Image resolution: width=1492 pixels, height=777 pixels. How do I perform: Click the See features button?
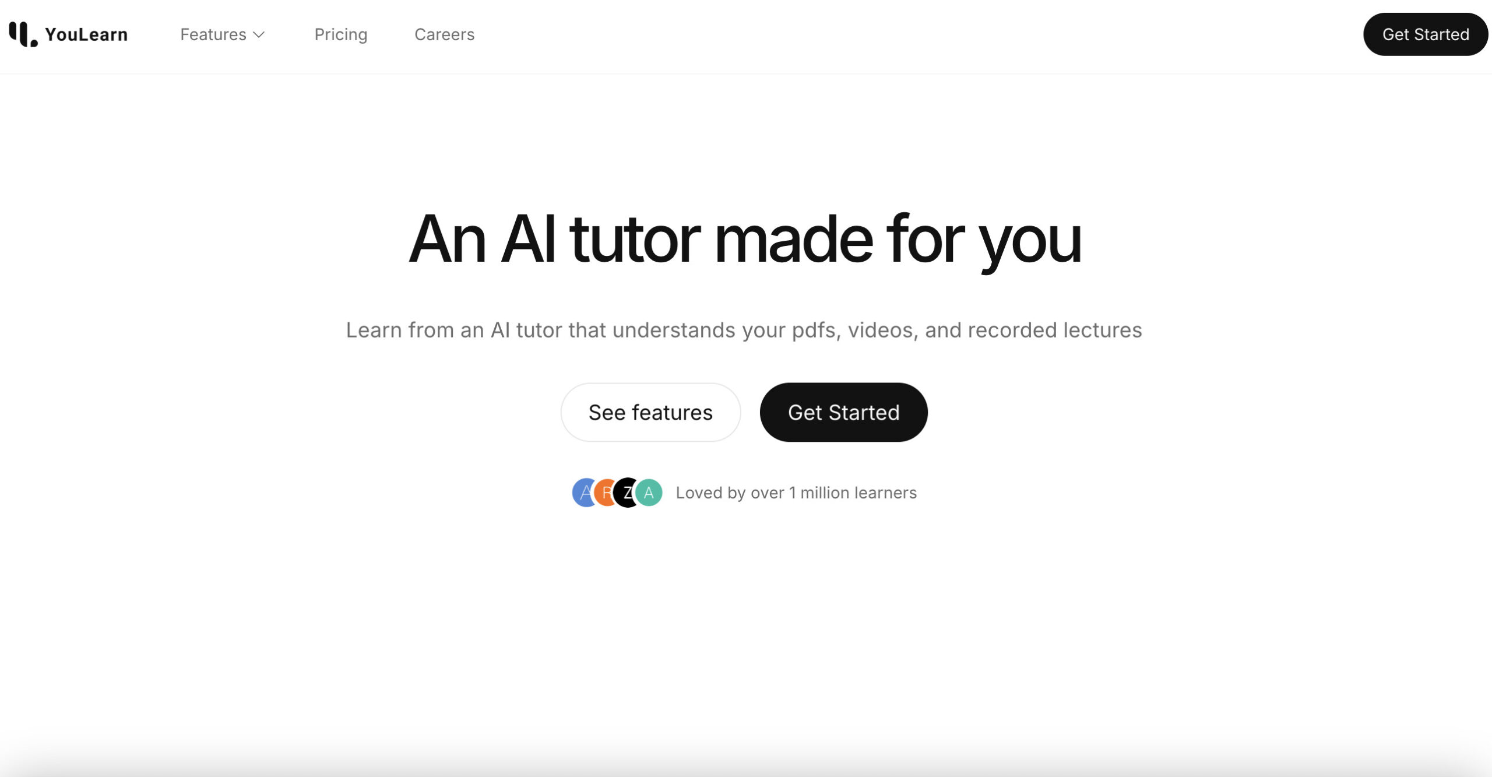[650, 412]
